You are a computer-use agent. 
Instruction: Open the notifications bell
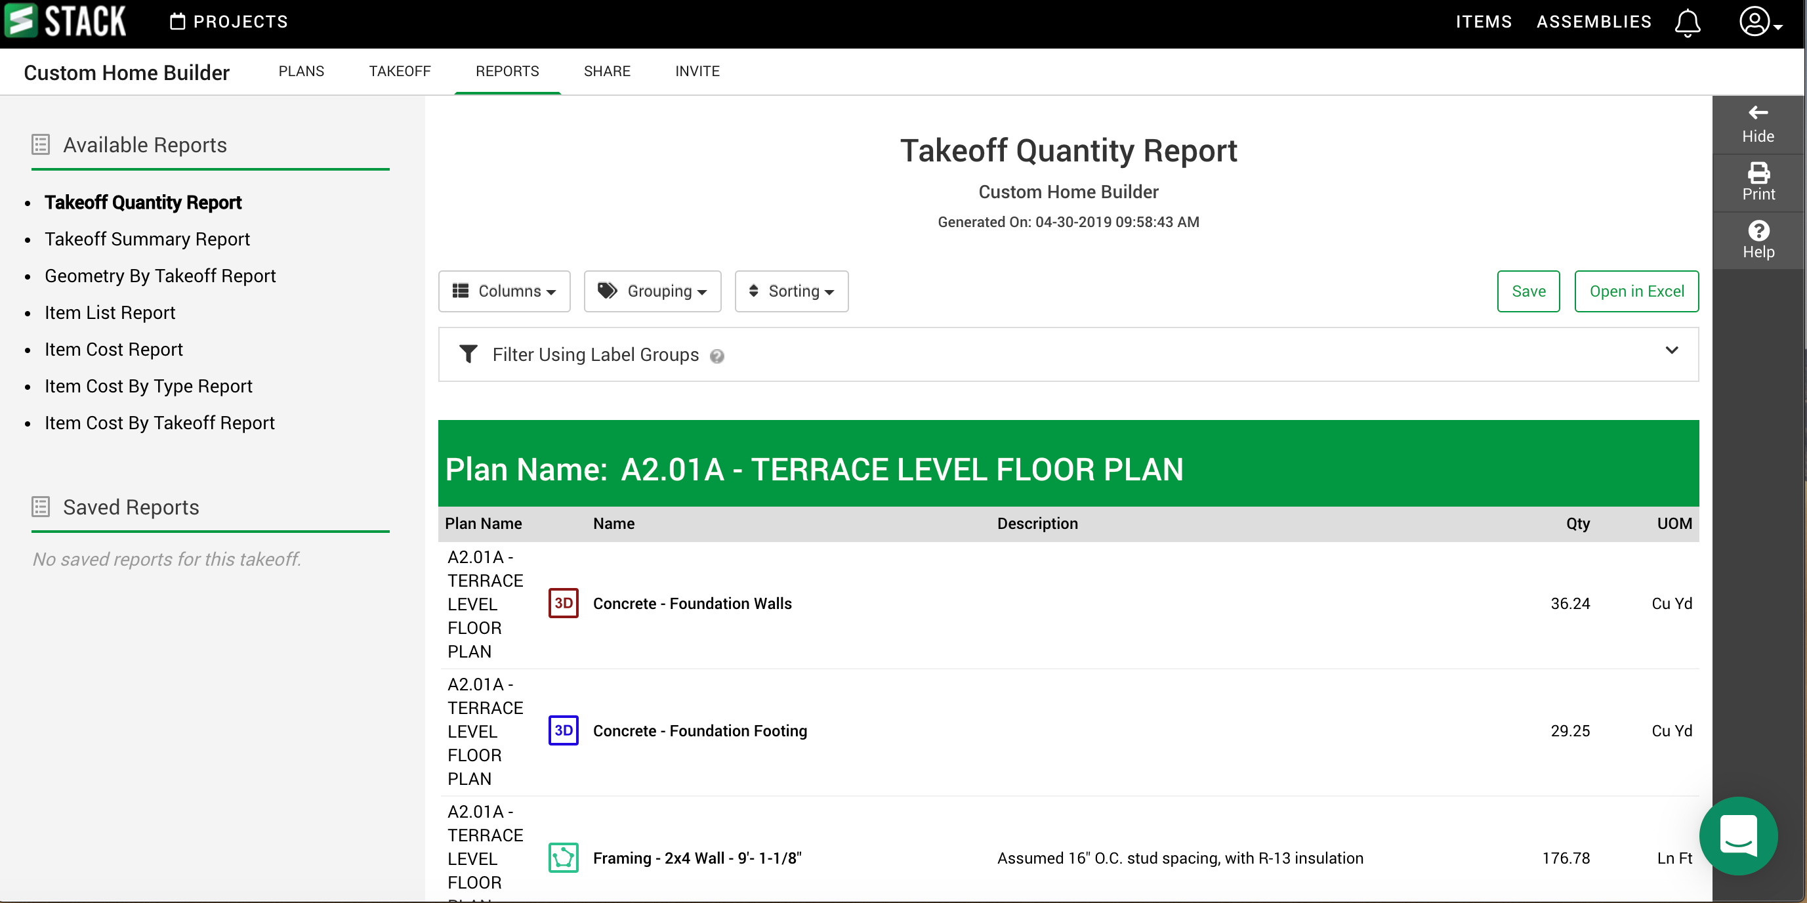(x=1687, y=22)
